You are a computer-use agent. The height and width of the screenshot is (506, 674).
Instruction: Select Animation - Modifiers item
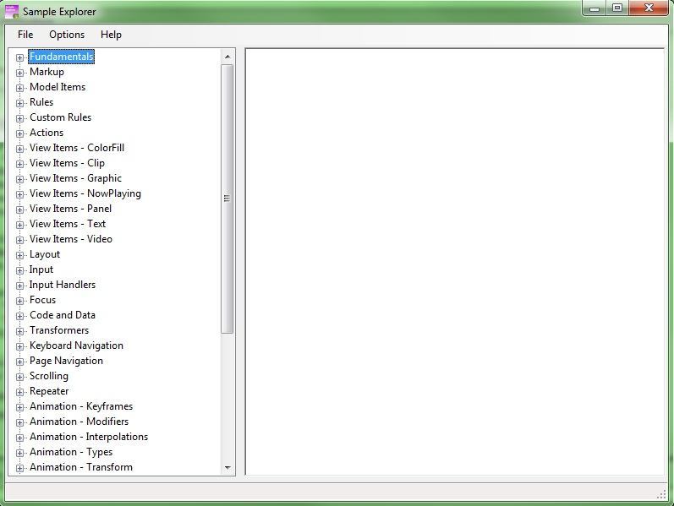point(79,422)
